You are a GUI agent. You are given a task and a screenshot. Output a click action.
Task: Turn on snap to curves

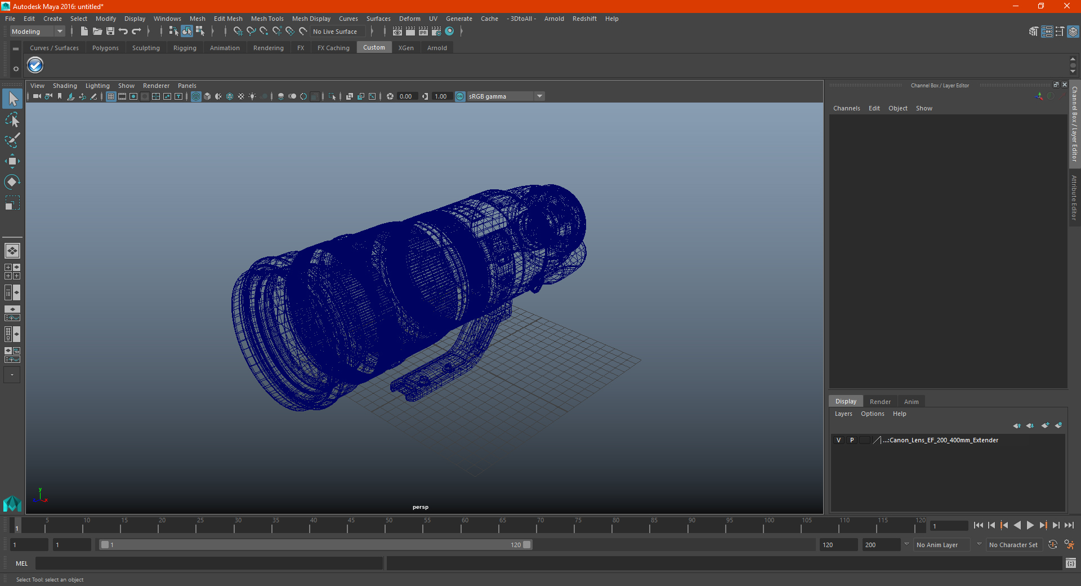251,32
